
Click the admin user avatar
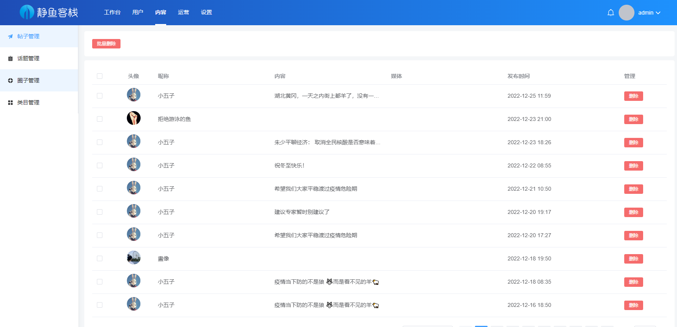point(626,13)
